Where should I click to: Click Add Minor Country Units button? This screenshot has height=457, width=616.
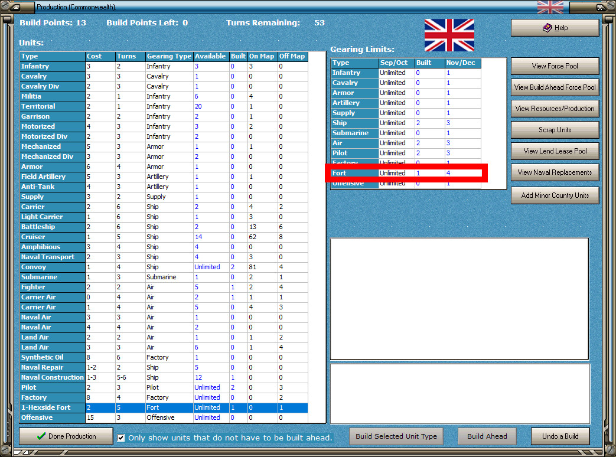tap(555, 195)
